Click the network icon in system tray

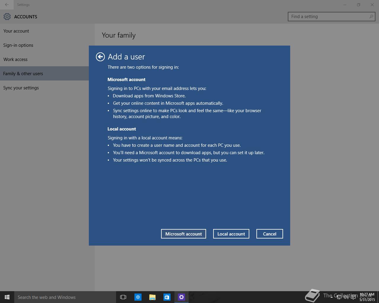point(339,297)
